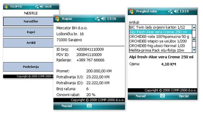Select PDV ID value 200841110009

pos(89,55)
